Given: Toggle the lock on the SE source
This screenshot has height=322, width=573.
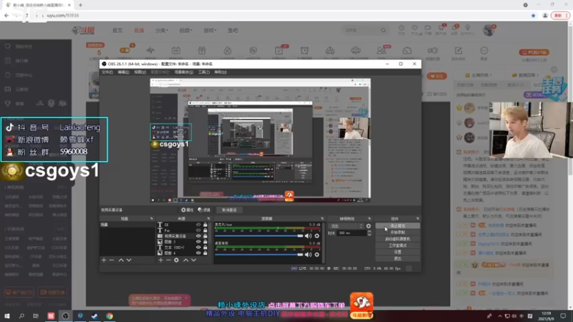Looking at the screenshot, I should coord(205,225).
